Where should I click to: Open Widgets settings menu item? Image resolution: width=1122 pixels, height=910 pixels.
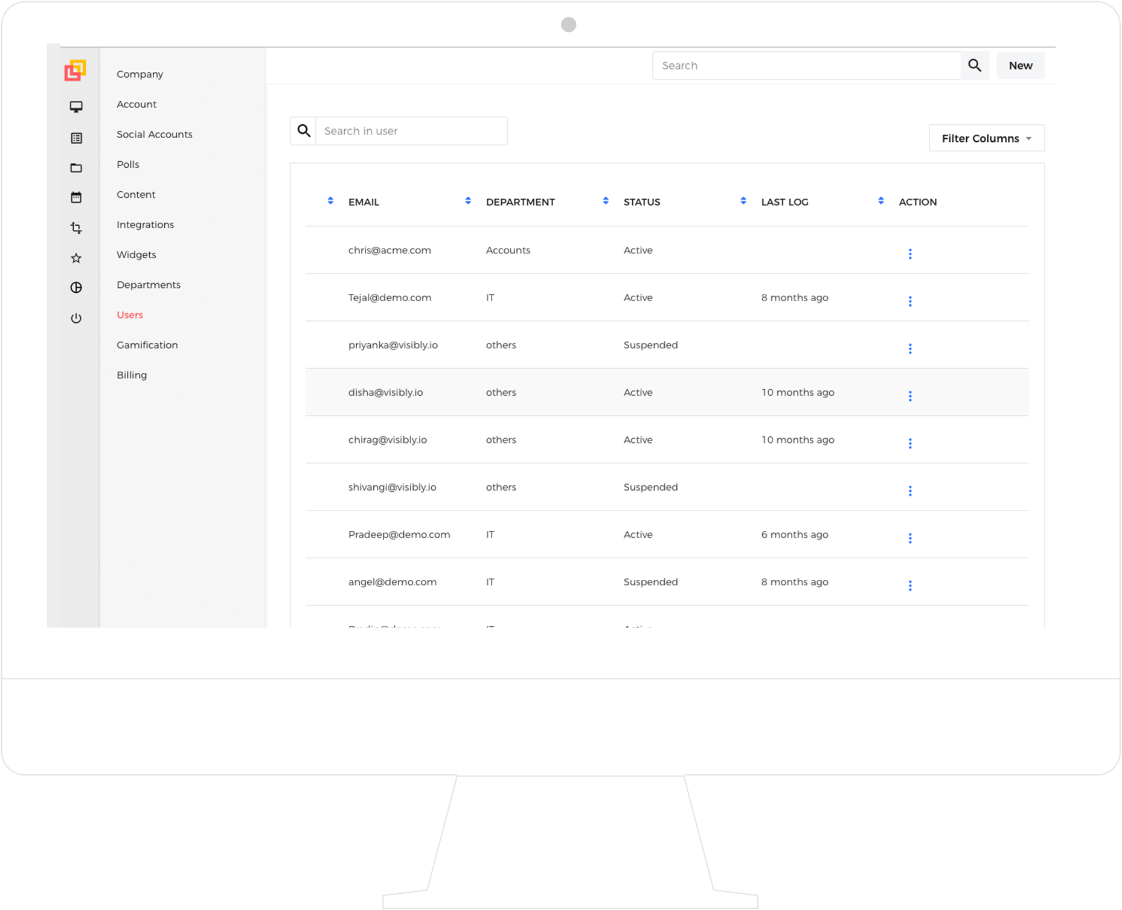click(136, 255)
